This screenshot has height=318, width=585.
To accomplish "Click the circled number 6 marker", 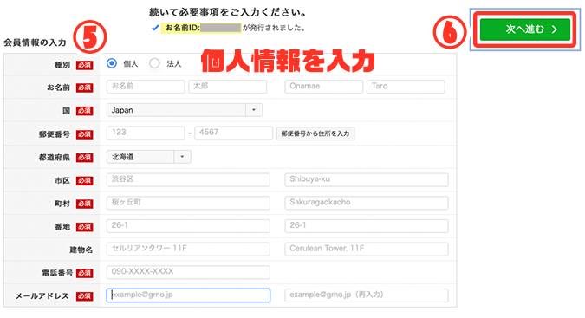I will point(450,32).
